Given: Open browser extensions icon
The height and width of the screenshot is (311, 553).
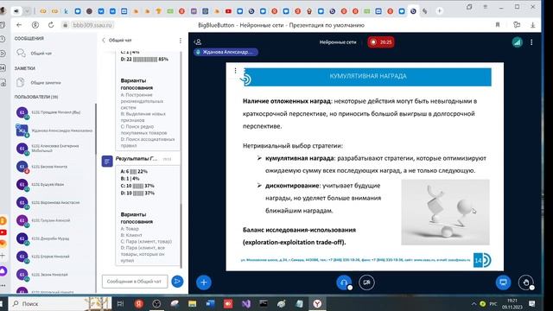Looking at the screenshot, I should (x=517, y=25).
